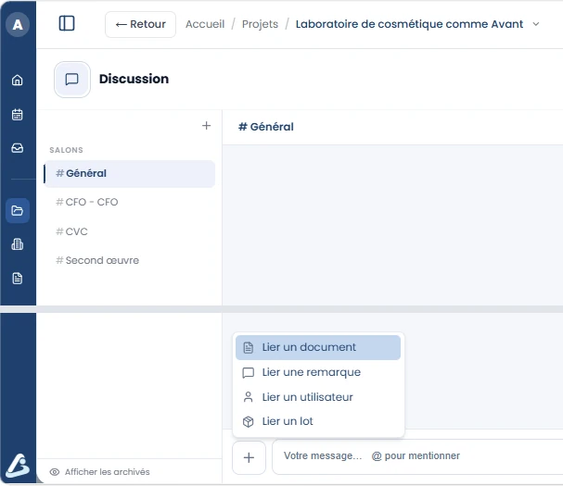Choose 'Lier un document' menu entry
This screenshot has width=563, height=486.
tap(318, 347)
